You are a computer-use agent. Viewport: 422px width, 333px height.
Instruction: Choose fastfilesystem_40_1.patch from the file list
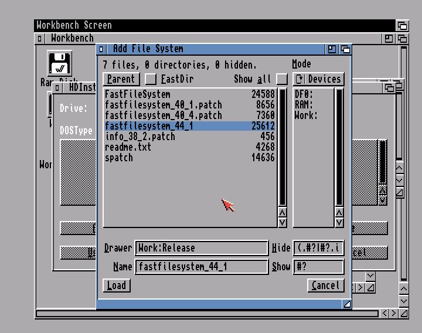click(x=163, y=105)
